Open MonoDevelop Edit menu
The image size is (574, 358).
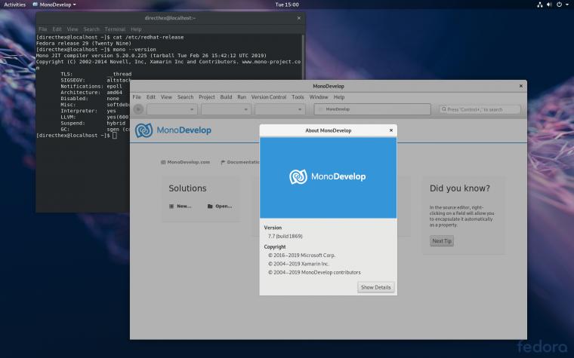(x=151, y=96)
